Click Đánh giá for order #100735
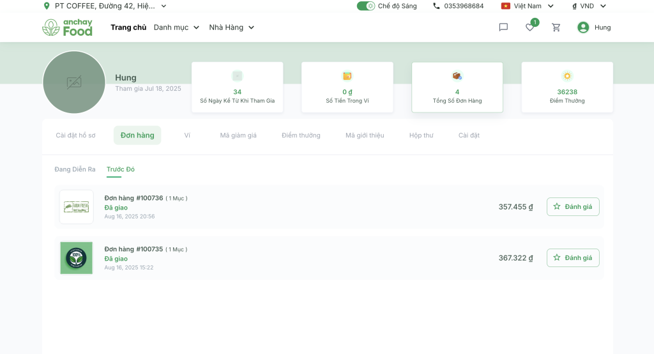 tap(573, 258)
